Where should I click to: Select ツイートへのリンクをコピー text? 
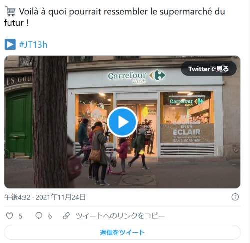click(x=120, y=216)
